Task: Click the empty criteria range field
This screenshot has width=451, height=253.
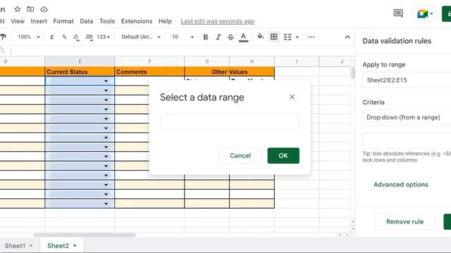Action: click(x=407, y=141)
